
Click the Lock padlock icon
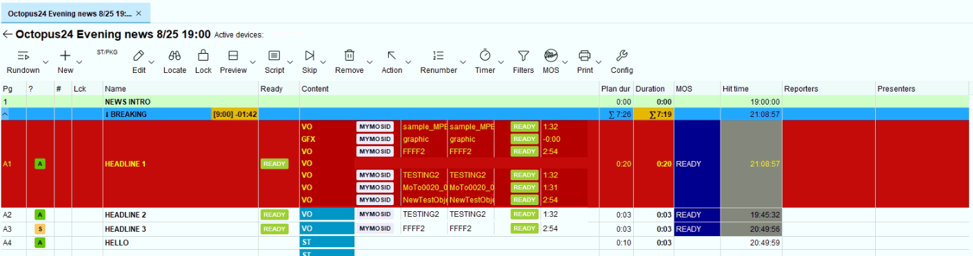coord(203,55)
